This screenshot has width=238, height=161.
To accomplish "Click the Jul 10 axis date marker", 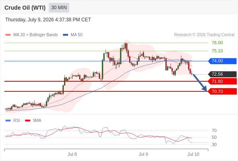I will coord(193,154).
